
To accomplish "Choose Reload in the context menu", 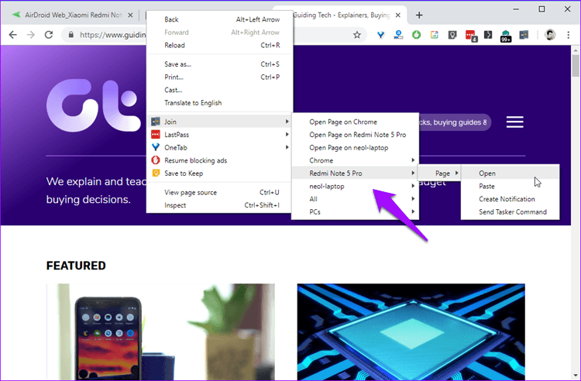I will click(x=220, y=45).
